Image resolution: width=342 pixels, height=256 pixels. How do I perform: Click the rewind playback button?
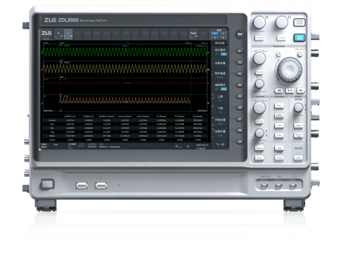pos(278,90)
